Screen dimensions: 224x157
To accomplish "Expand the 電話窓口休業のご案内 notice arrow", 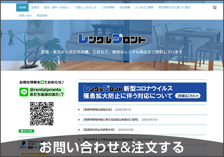I will click(x=80, y=120).
